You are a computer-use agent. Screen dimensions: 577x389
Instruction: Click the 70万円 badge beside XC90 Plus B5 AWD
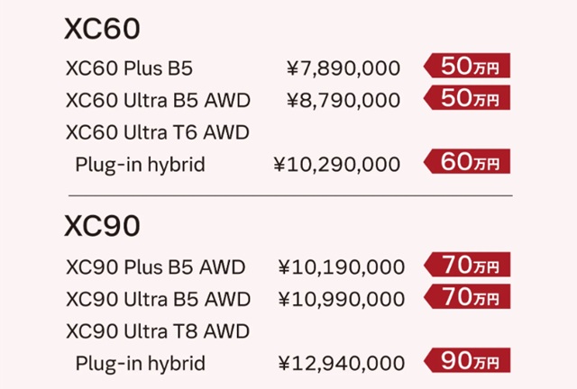(467, 265)
